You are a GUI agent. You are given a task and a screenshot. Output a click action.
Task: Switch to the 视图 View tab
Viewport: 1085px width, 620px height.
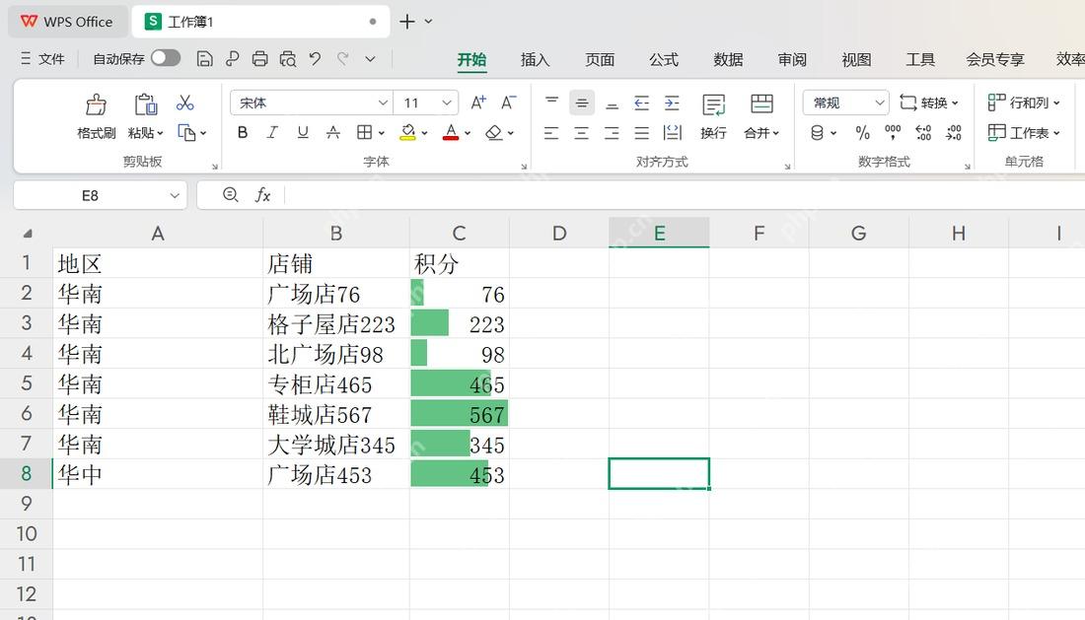click(x=856, y=59)
